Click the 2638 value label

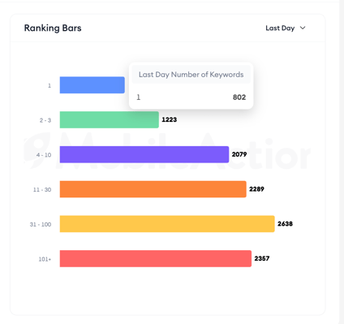click(285, 223)
